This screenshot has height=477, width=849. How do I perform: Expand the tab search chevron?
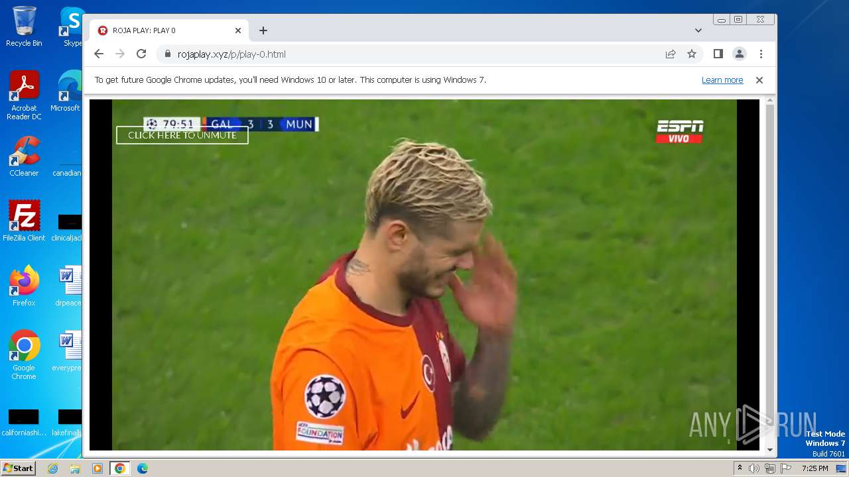tap(698, 30)
